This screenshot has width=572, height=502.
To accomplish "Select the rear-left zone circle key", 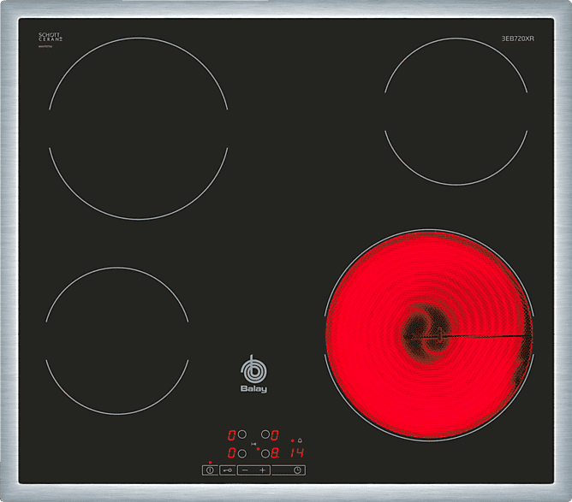I will click(242, 434).
